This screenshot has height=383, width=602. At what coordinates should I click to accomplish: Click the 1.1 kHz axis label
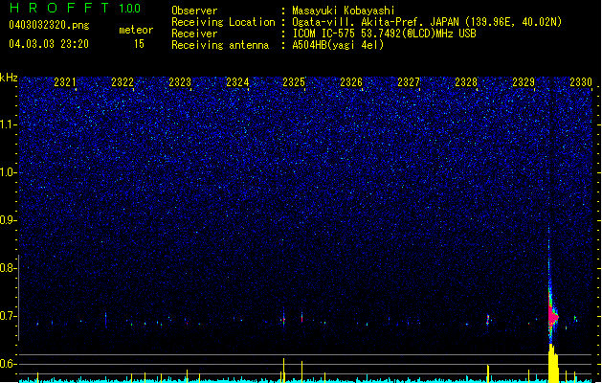point(9,124)
